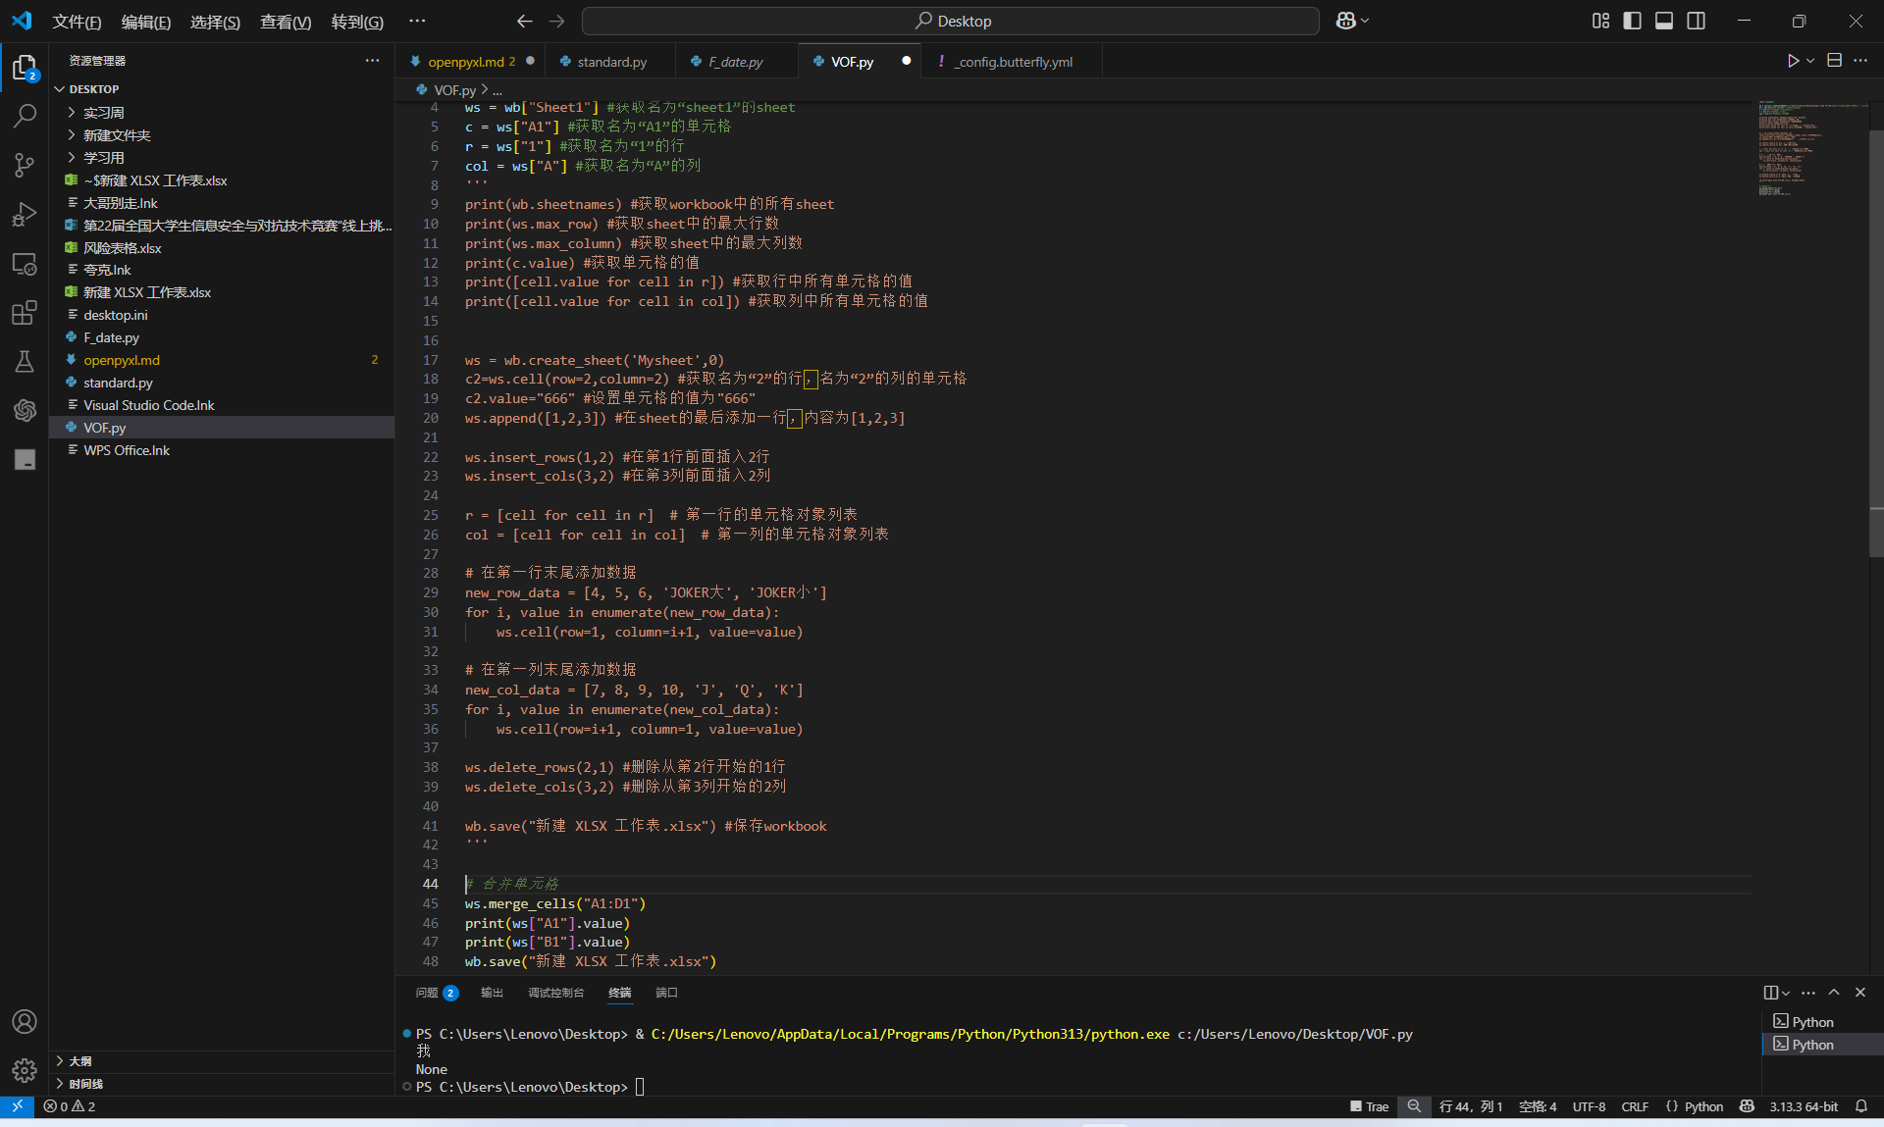
Task: Open the Search view in activity bar
Action: tap(25, 116)
